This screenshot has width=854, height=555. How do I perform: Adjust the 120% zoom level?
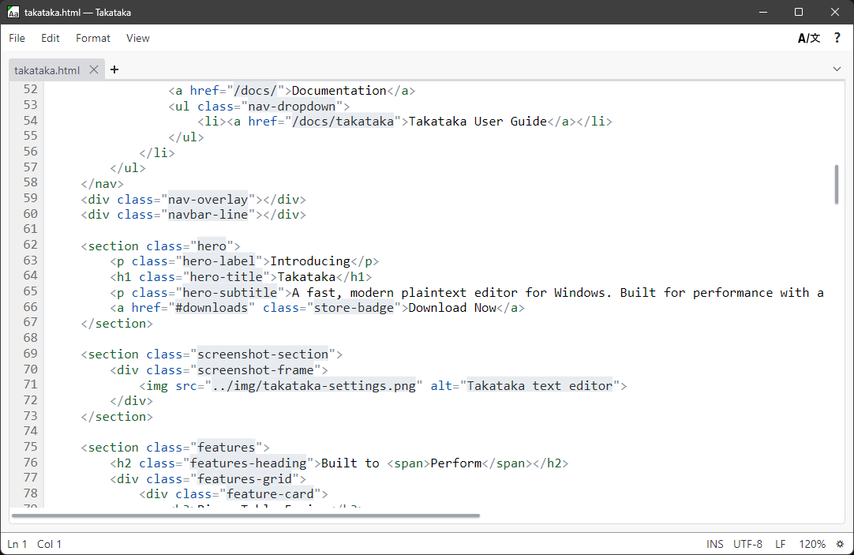point(812,544)
